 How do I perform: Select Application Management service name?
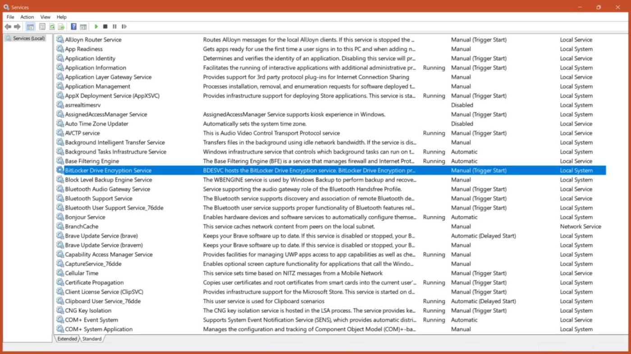tap(97, 86)
